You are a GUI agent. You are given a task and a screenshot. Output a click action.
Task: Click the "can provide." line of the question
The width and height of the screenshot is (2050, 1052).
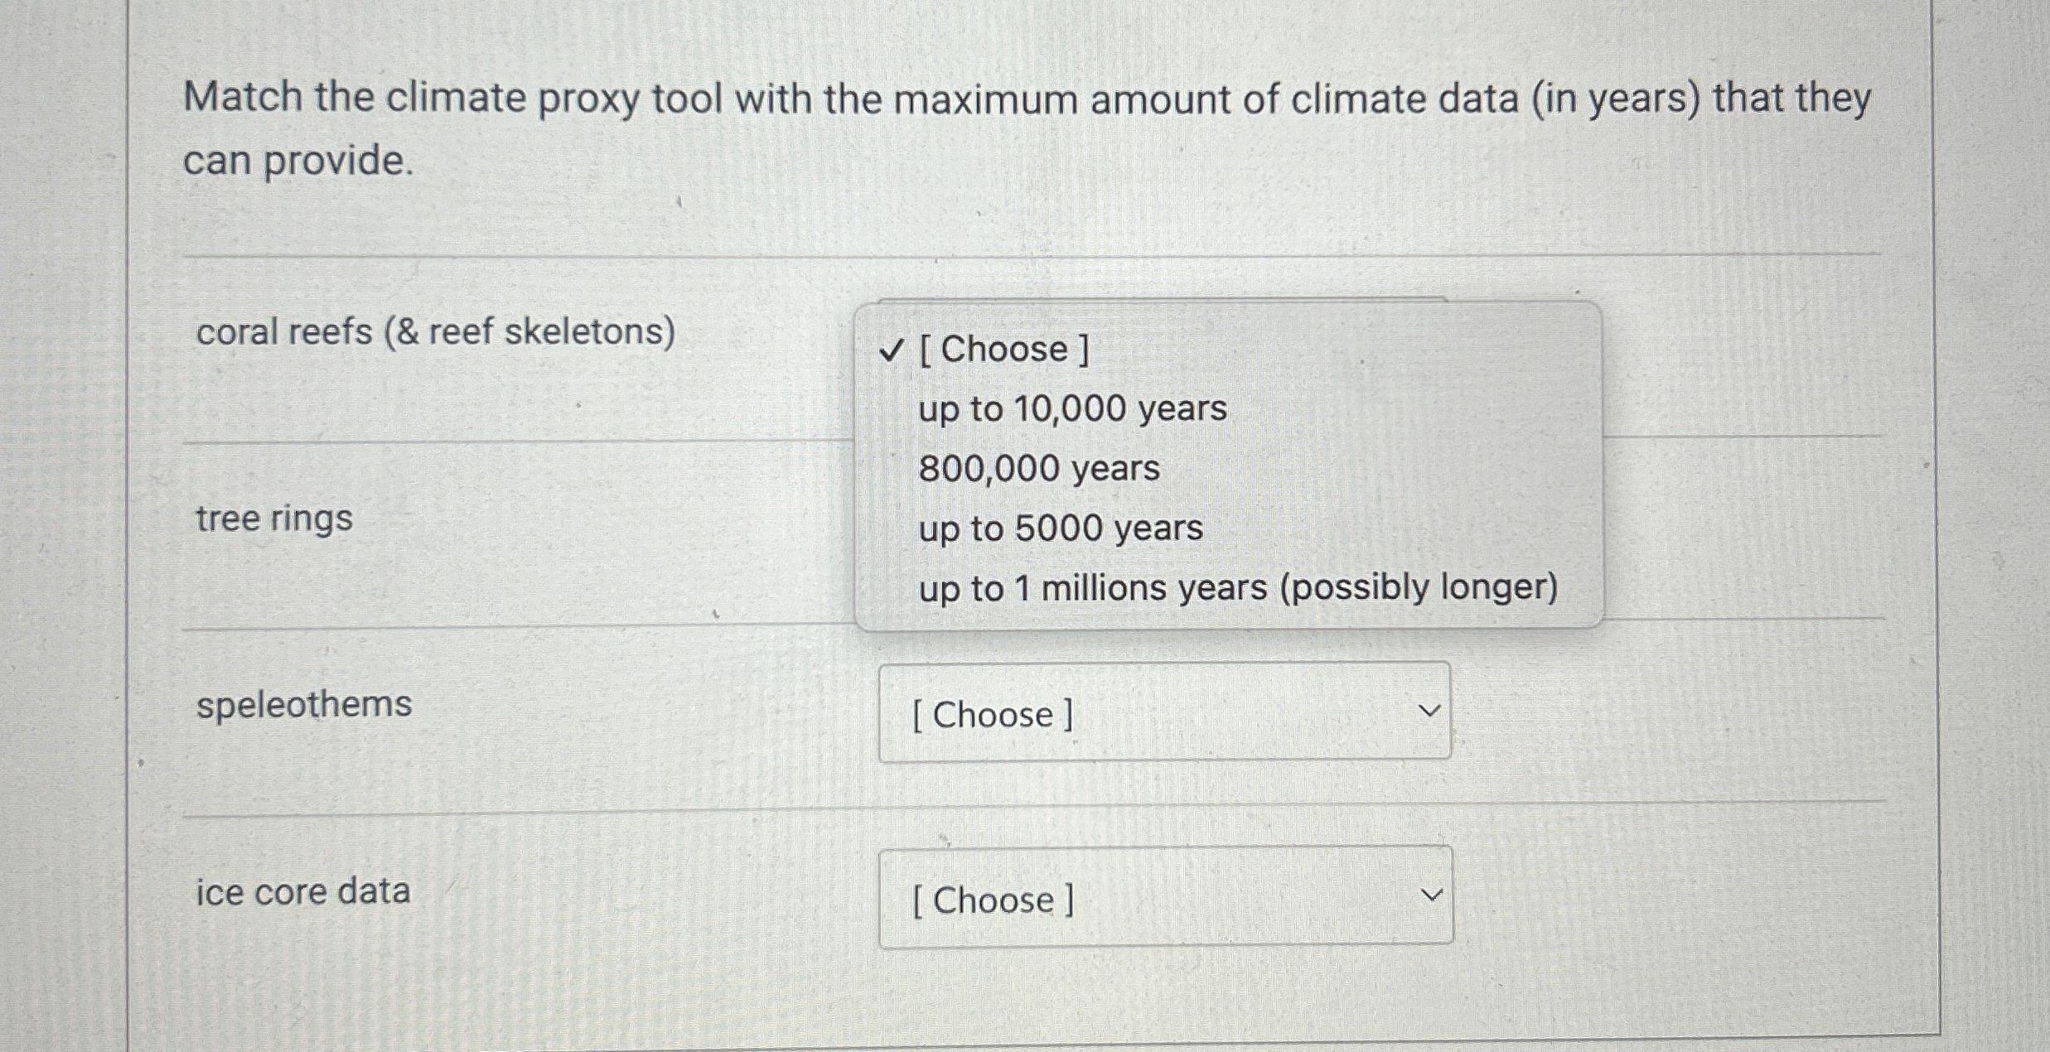[298, 161]
